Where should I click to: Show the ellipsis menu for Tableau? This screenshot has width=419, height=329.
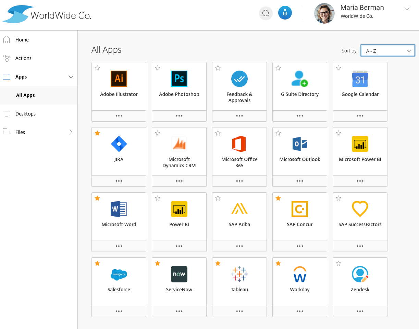pos(239,311)
